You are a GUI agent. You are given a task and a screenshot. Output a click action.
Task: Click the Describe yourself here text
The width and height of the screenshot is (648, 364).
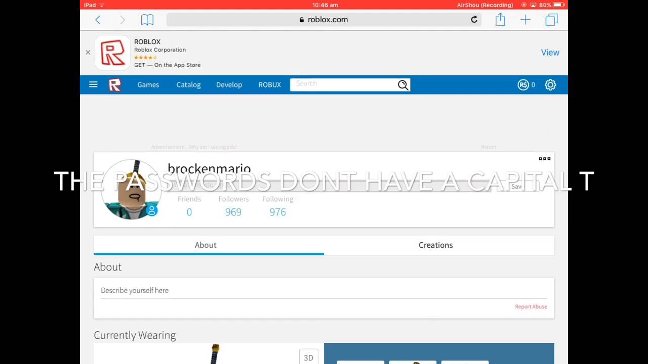click(135, 290)
